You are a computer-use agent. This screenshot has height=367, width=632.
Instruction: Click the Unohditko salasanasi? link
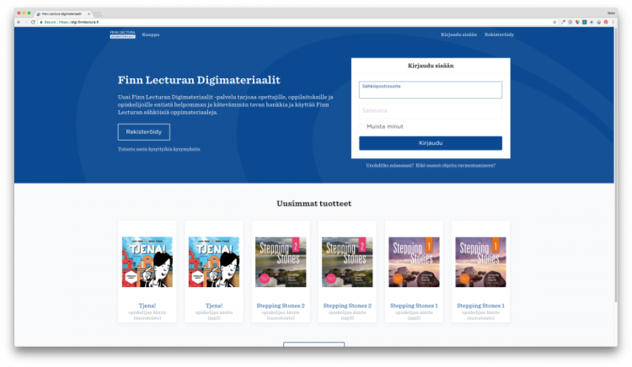click(390, 165)
